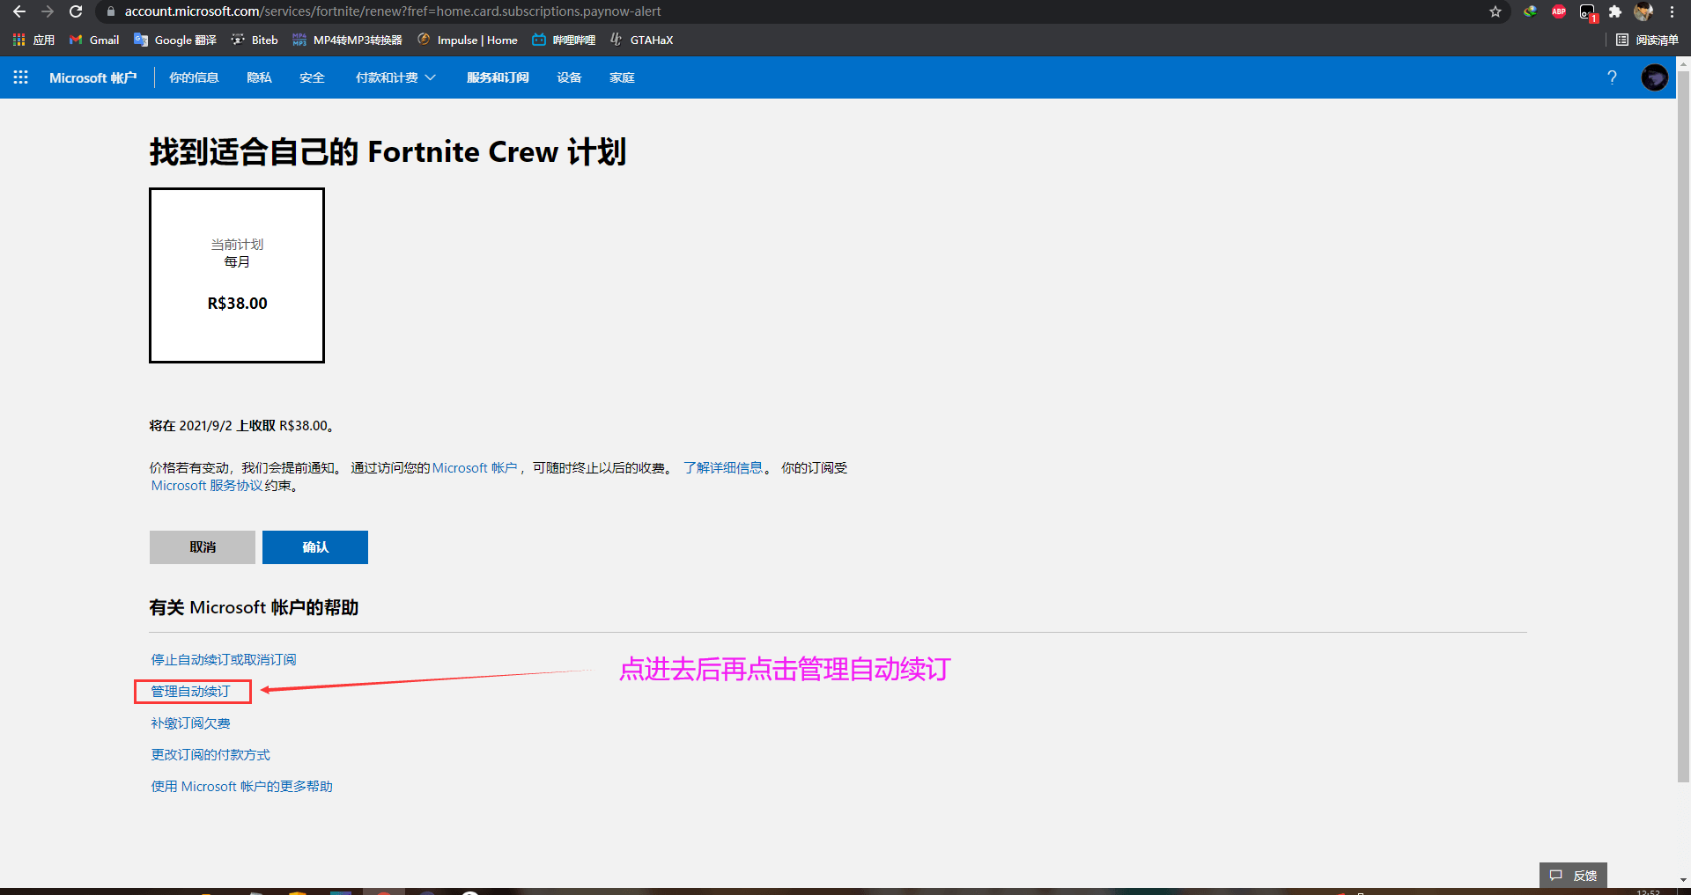1691x895 pixels.
Task: Open the Biteb bookmark
Action: point(255,40)
